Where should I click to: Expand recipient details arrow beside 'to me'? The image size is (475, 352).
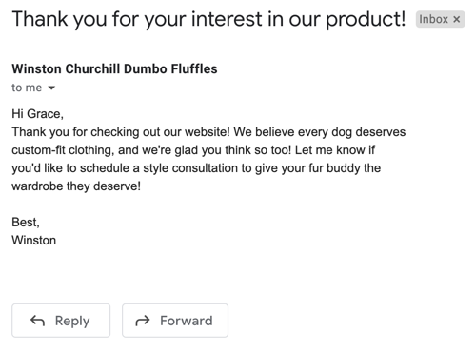51,88
